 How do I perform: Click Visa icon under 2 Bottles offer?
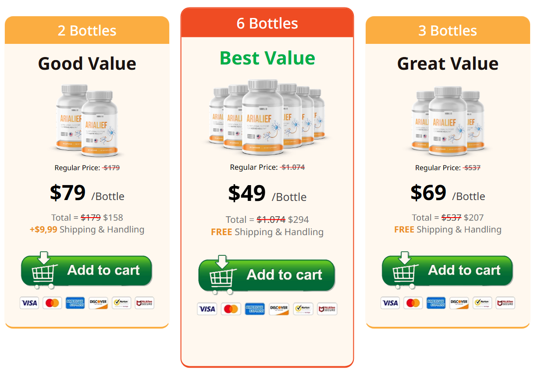(29, 303)
